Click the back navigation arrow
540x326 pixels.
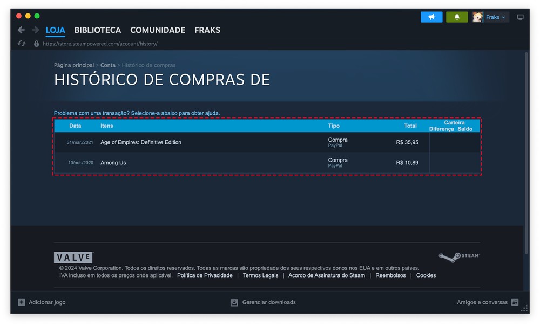21,30
